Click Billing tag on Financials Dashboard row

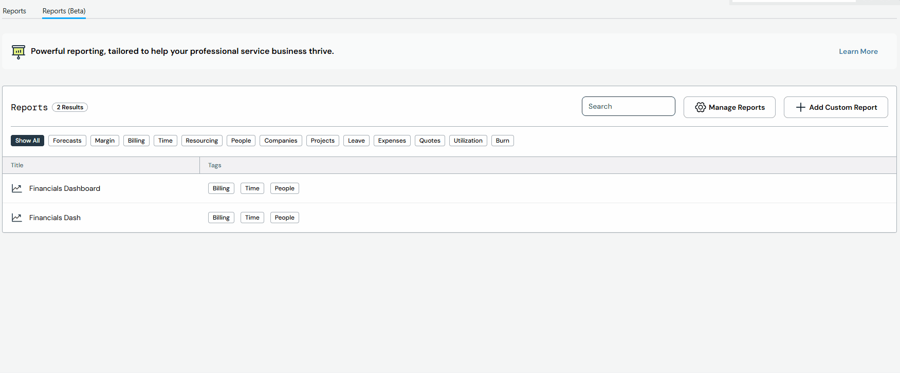click(x=221, y=188)
